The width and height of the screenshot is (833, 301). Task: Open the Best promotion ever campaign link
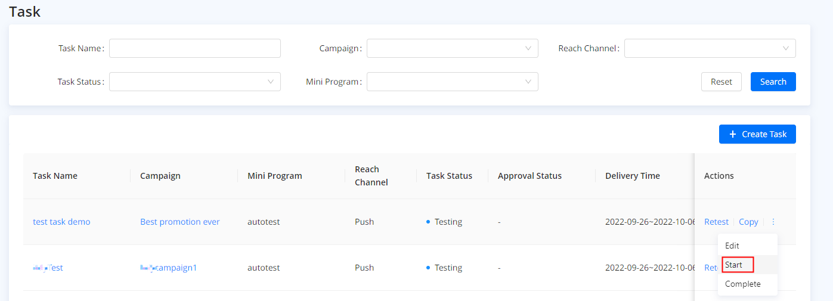pyautogui.click(x=179, y=222)
